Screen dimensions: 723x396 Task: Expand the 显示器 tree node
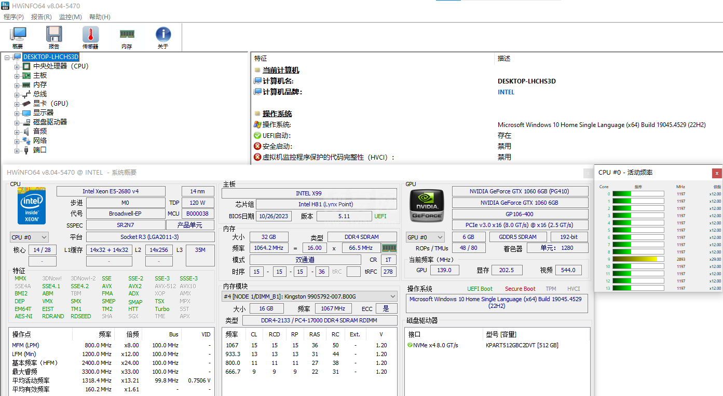click(x=17, y=113)
